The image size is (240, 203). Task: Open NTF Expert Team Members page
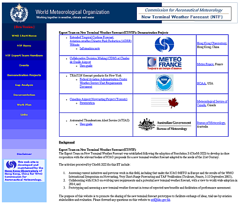(24, 56)
